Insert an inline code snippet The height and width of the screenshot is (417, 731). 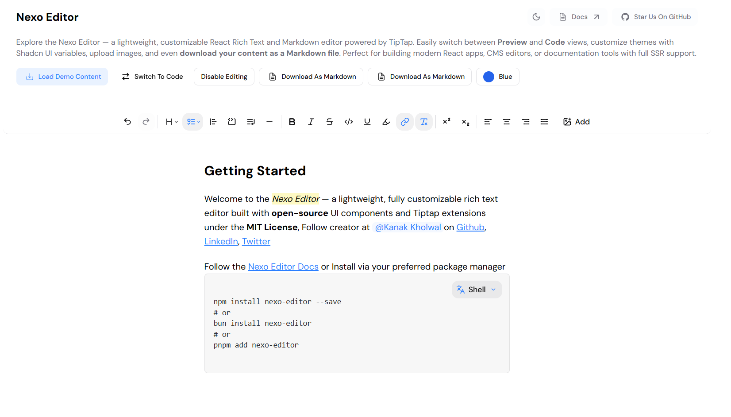(349, 122)
